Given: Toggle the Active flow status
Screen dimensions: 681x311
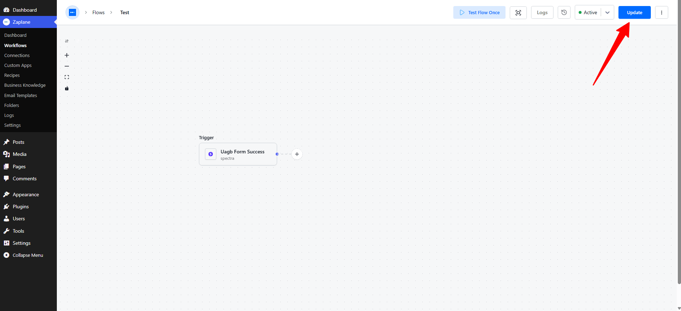Looking at the screenshot, I should 588,12.
